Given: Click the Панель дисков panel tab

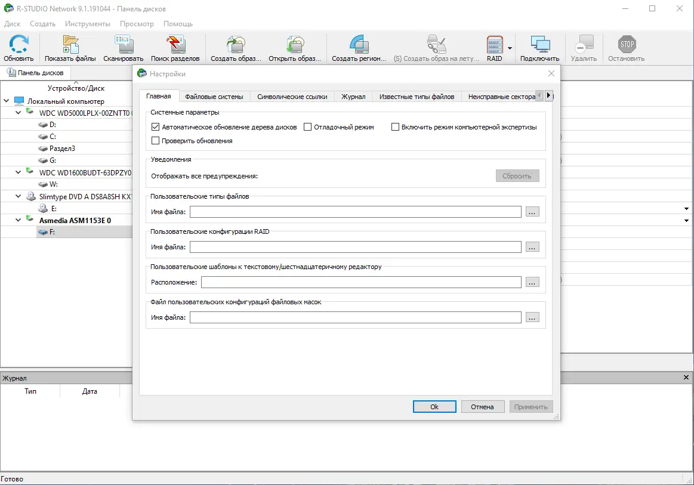Looking at the screenshot, I should tap(35, 73).
